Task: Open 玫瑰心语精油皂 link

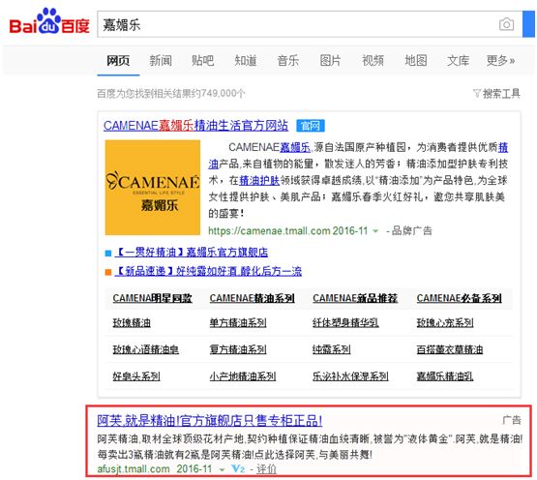Action: click(x=146, y=349)
